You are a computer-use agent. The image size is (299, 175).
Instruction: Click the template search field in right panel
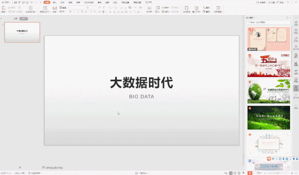(269, 22)
